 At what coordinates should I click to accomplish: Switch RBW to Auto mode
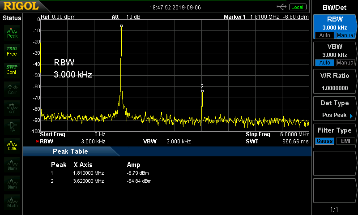(324, 35)
